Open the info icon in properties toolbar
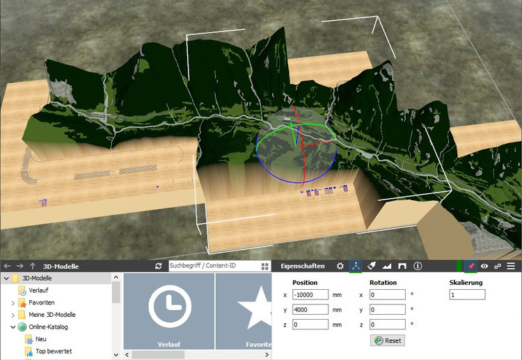522x360 pixels. (x=418, y=266)
